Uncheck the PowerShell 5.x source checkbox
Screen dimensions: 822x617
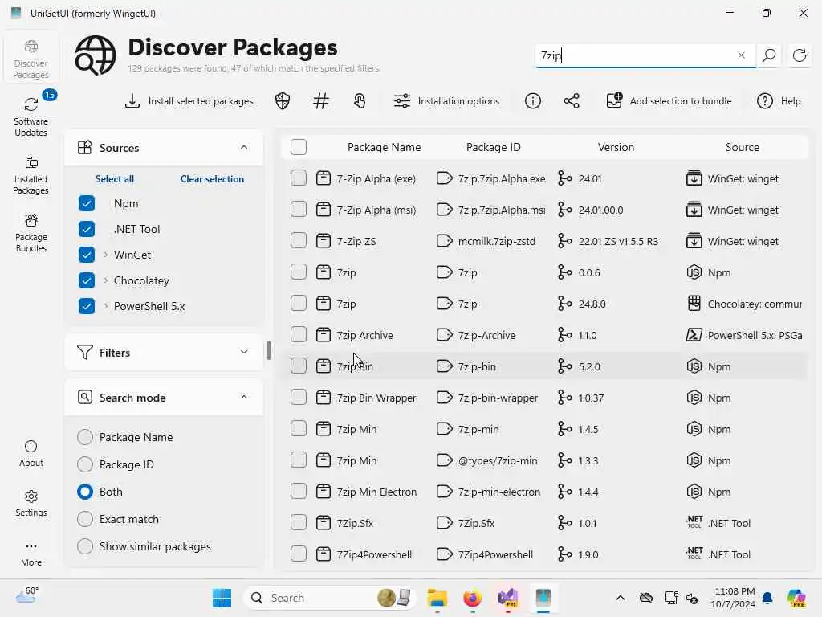(87, 306)
